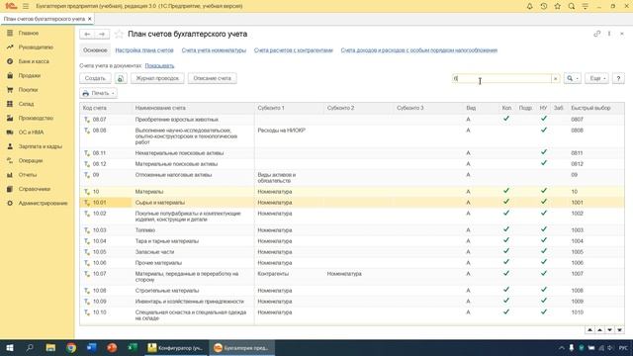Clear the search field with X
Viewport: 633px width, 356px height.
556,78
